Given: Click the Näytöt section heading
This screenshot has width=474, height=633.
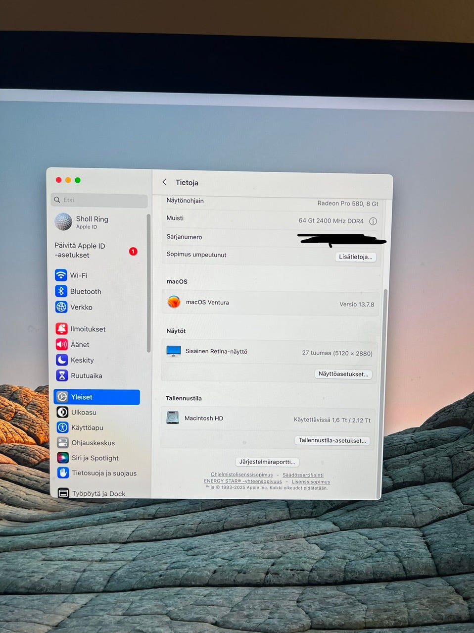Looking at the screenshot, I should point(176,331).
